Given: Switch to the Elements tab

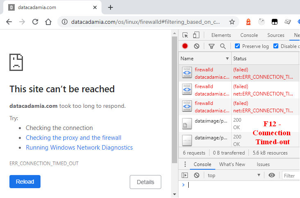Looking at the screenshot, I should [221, 35].
